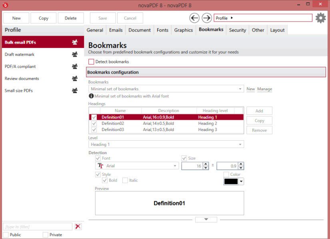This screenshot has height=239, width=330.
Task: Switch to the Emails tab
Action: (x=116, y=30)
